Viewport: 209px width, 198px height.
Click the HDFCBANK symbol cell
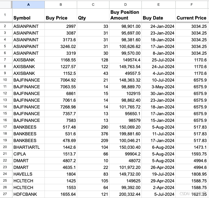click(x=28, y=194)
